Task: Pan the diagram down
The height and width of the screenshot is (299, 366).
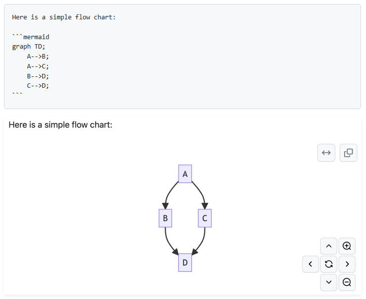Action: click(328, 282)
